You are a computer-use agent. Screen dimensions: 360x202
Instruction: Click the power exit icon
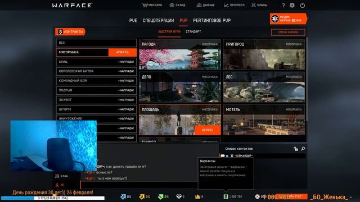point(303,5)
